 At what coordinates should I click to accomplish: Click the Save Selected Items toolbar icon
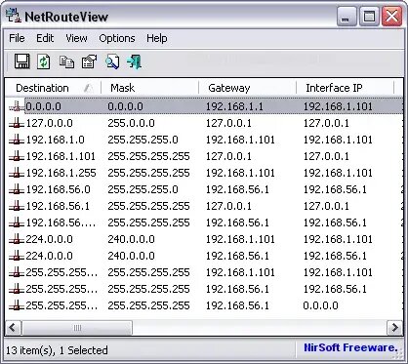click(21, 61)
